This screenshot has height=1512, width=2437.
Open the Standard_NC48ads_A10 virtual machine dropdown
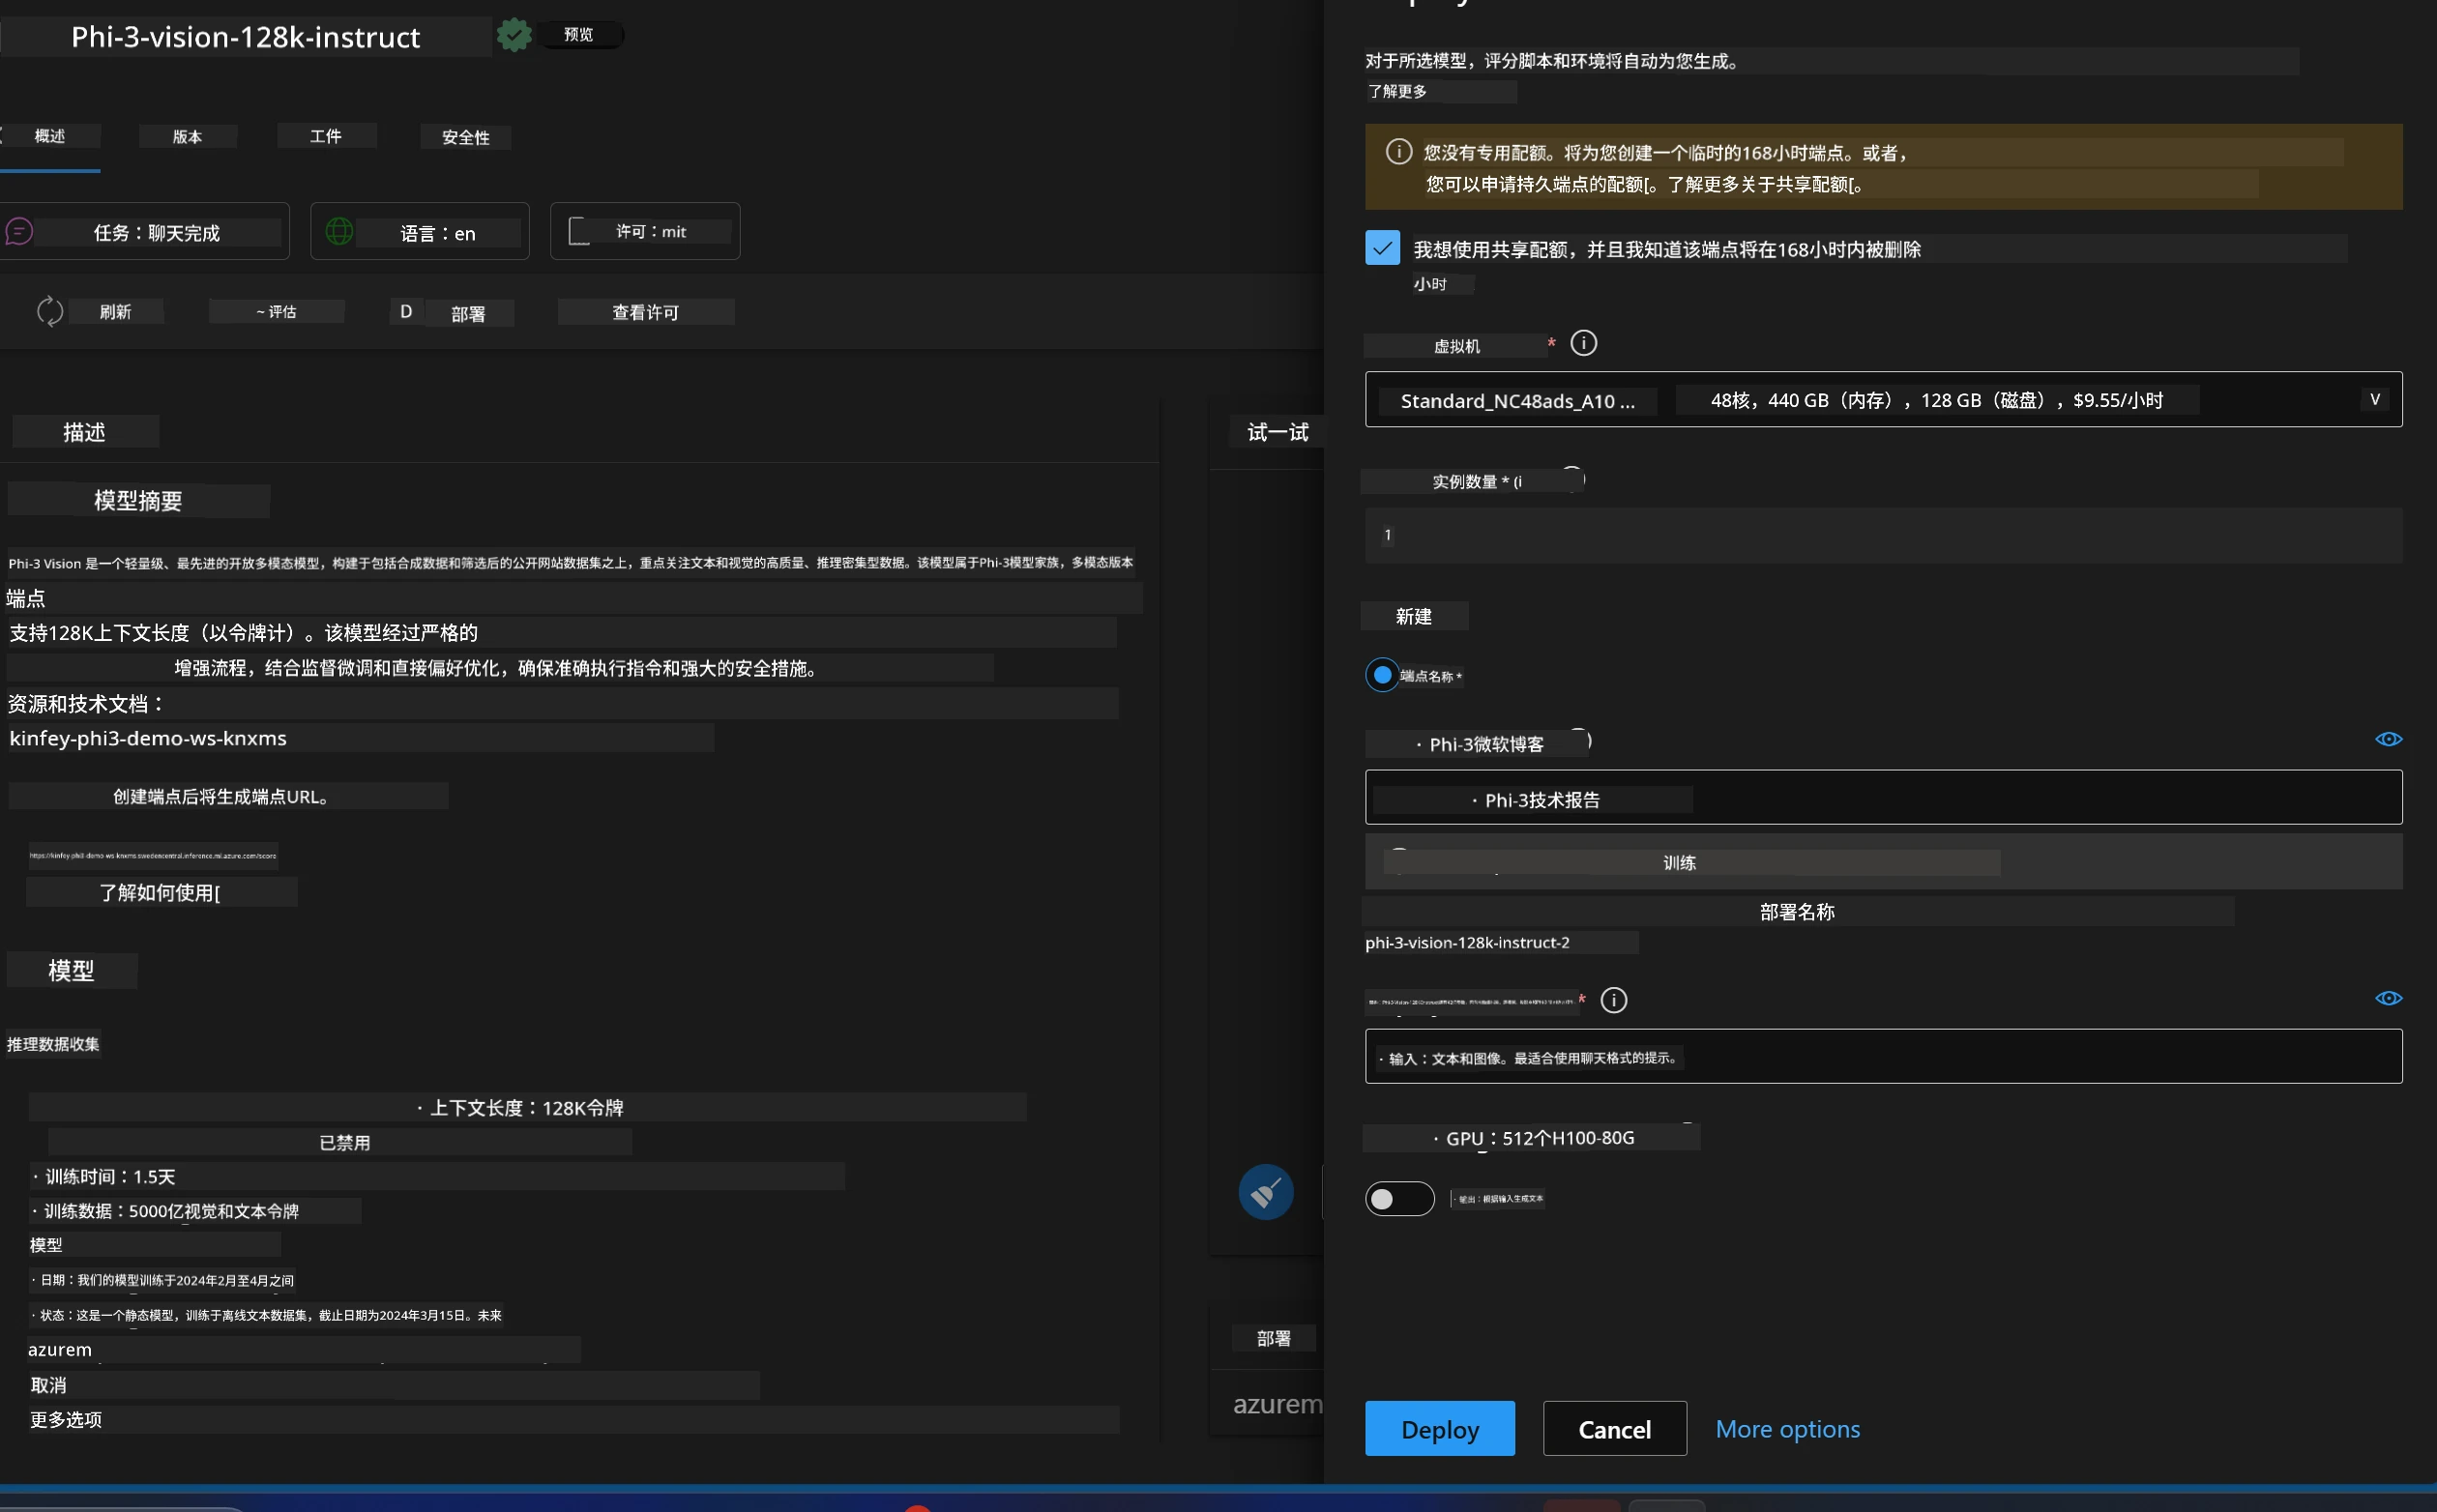point(1883,400)
